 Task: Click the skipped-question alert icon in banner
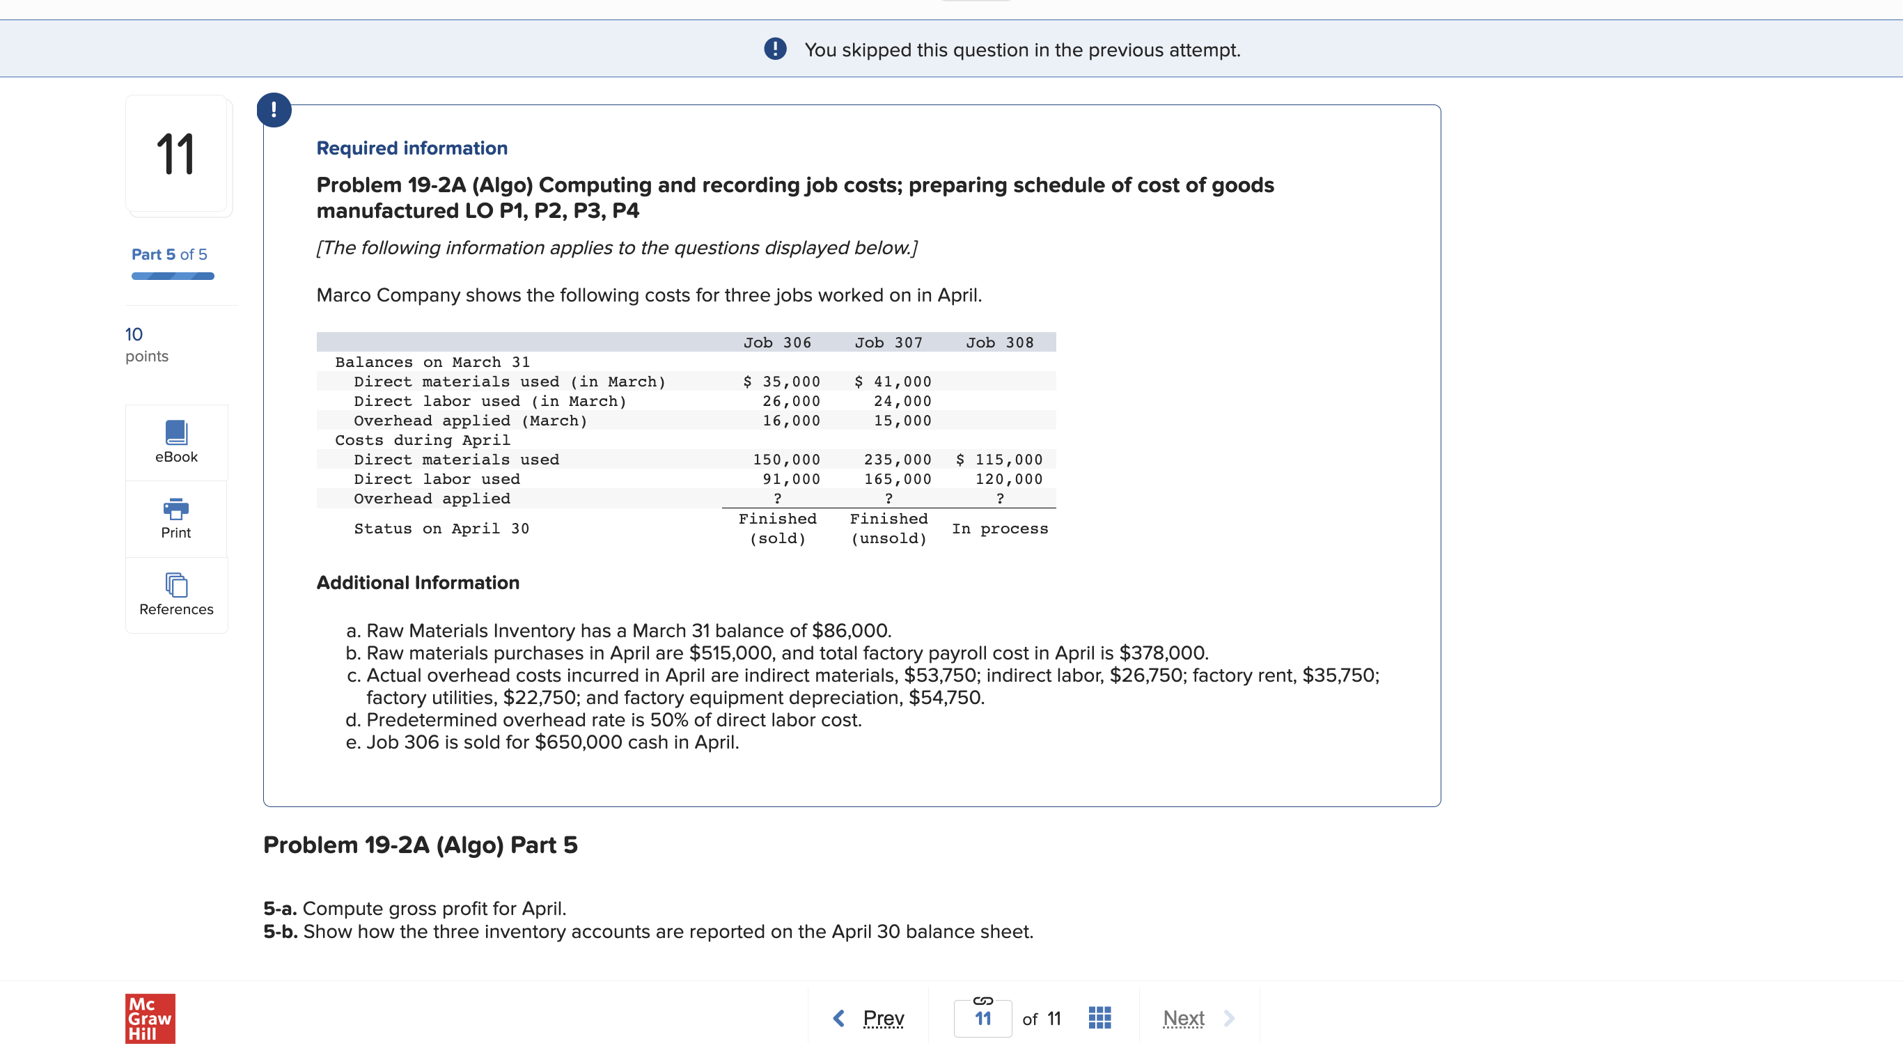[x=775, y=49]
